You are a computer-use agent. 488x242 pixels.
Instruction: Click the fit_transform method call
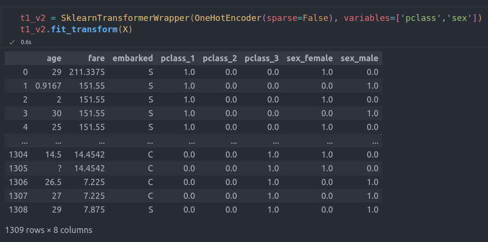pos(84,30)
